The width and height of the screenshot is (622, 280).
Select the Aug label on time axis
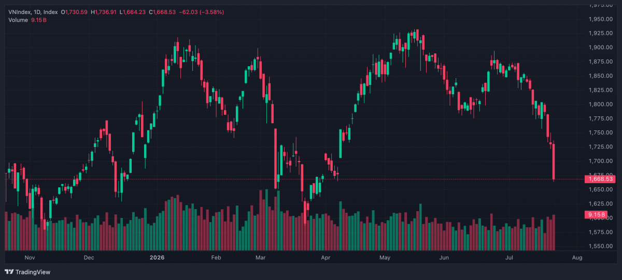(x=577, y=257)
